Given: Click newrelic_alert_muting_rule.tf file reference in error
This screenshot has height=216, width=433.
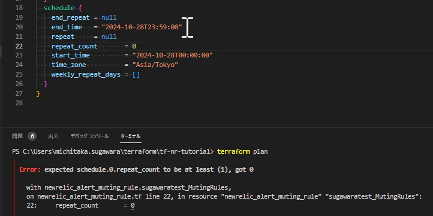Looking at the screenshot, I should point(89,196).
